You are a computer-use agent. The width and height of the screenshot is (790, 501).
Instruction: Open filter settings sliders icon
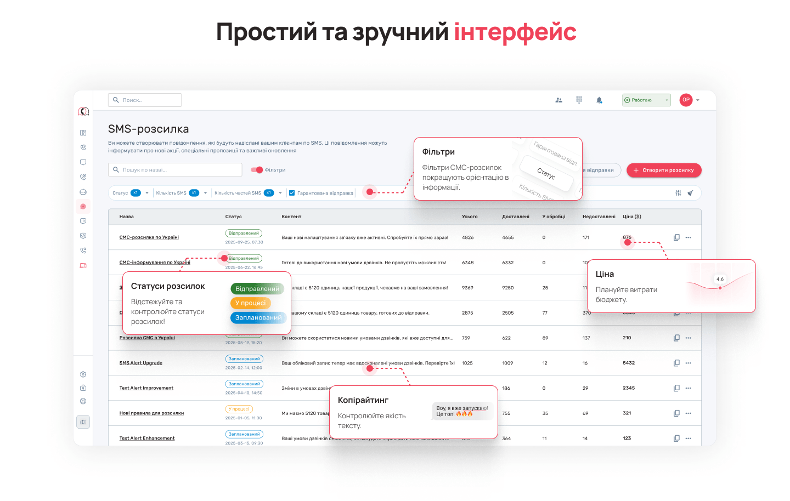tap(678, 193)
